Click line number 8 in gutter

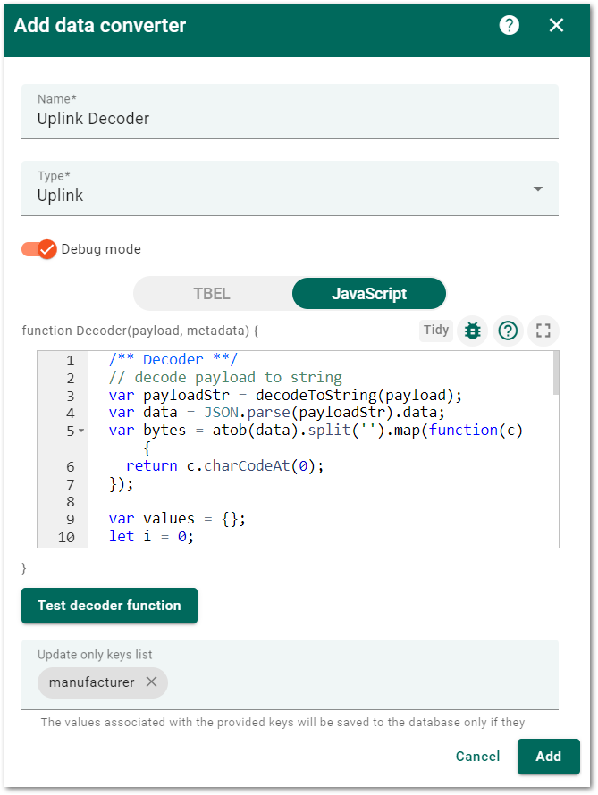[70, 501]
